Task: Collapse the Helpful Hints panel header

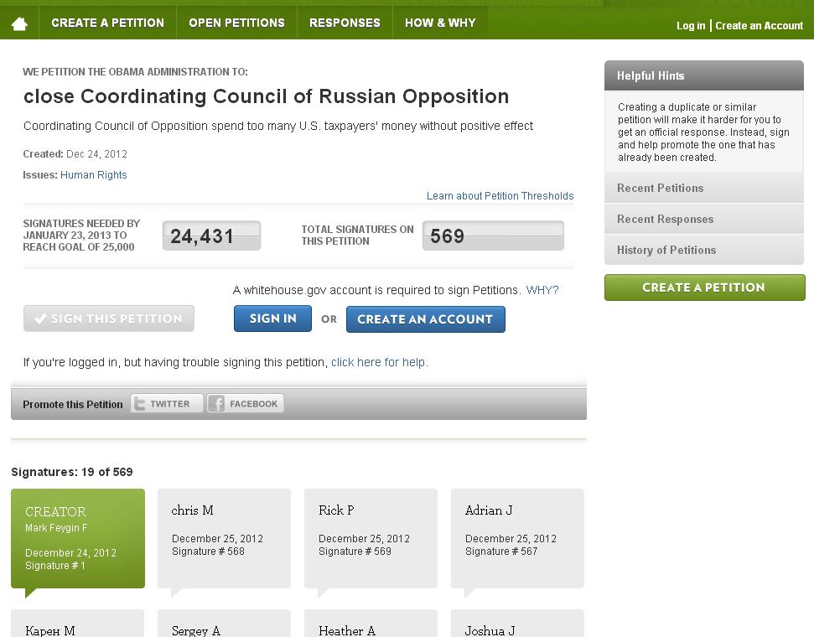Action: (x=704, y=75)
